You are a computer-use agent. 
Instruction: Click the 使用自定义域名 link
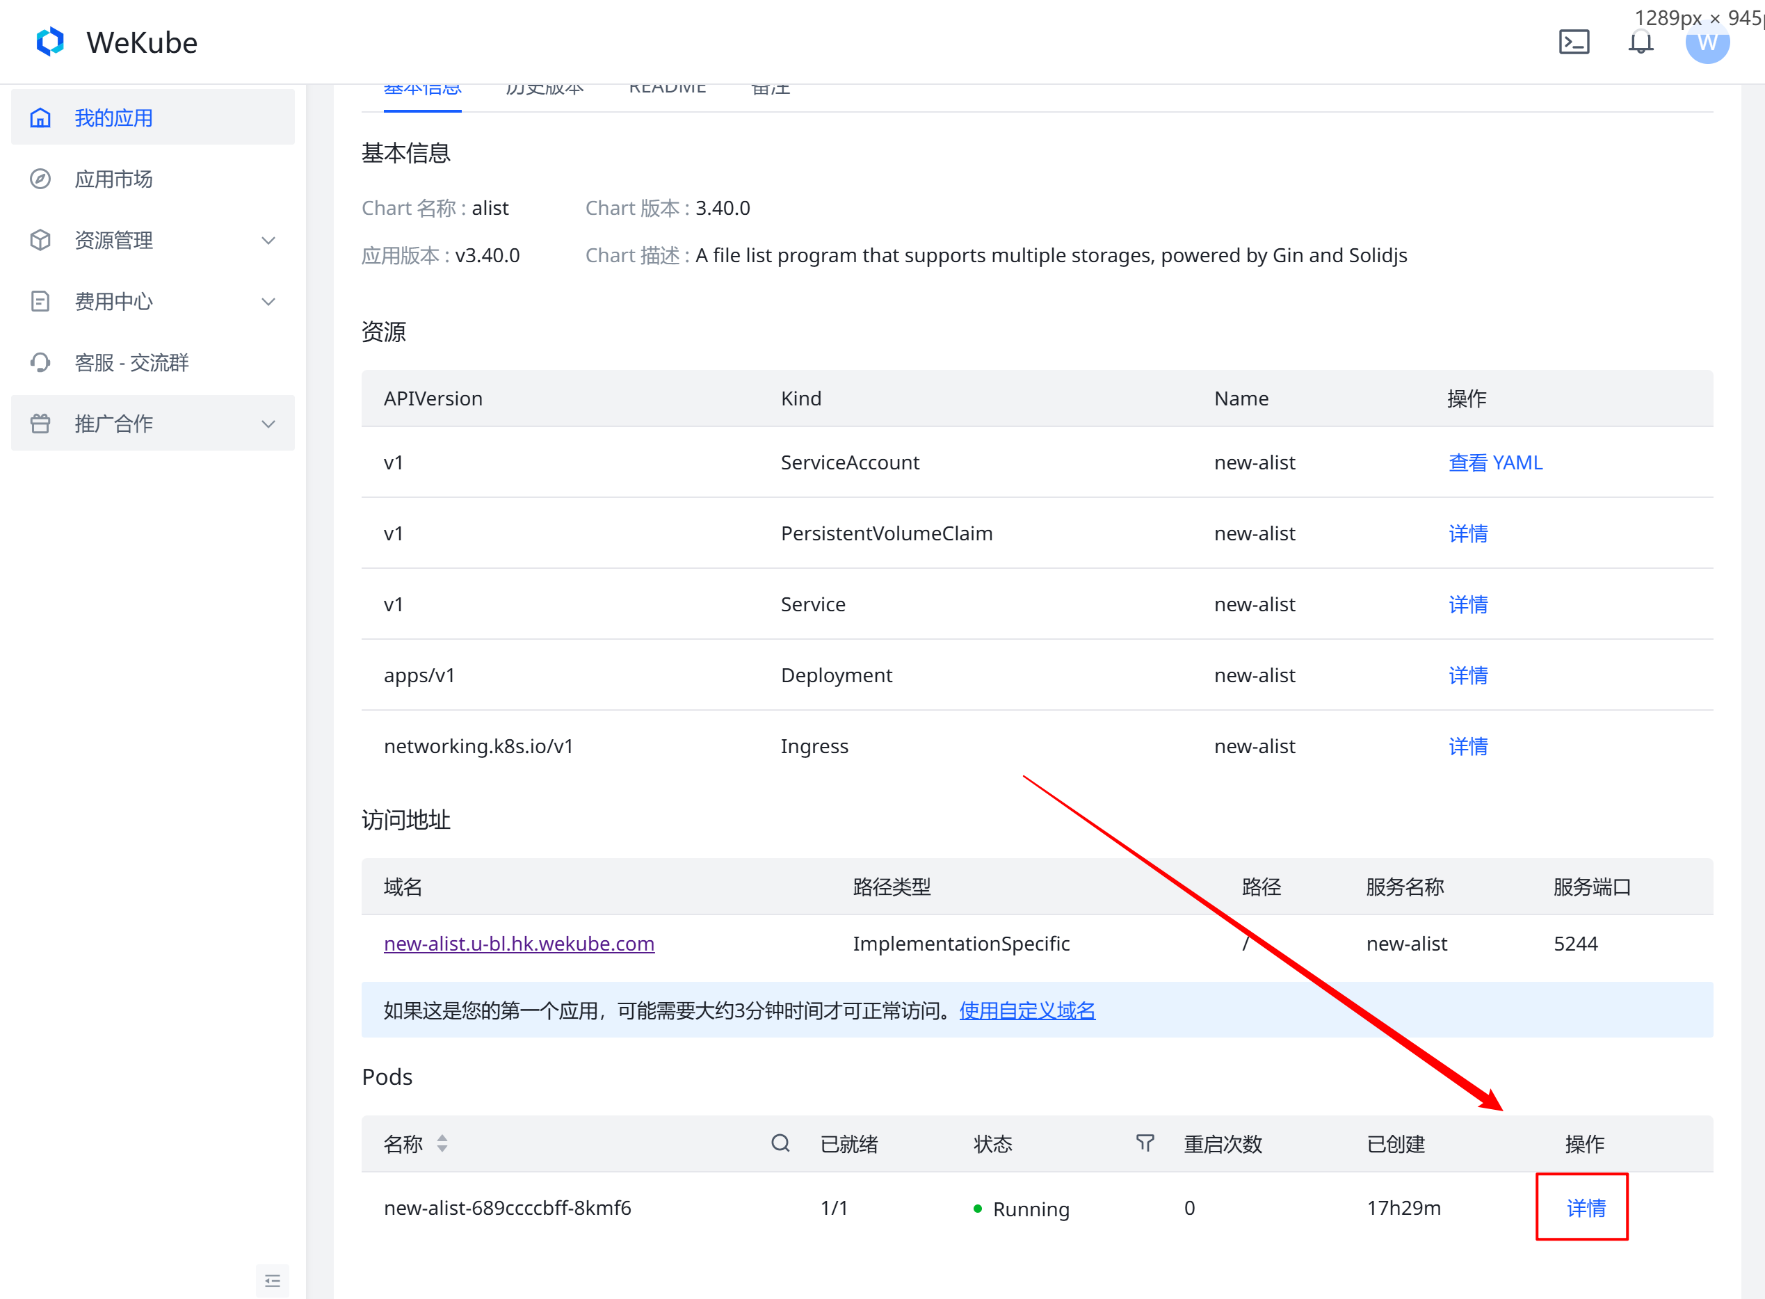[1026, 1010]
